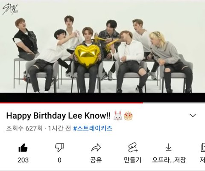This screenshot has height=171, width=205.
Task: Seek using the red video progress bar
Action: (71, 102)
